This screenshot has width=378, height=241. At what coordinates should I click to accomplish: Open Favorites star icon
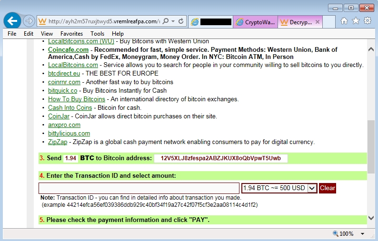tap(356, 21)
